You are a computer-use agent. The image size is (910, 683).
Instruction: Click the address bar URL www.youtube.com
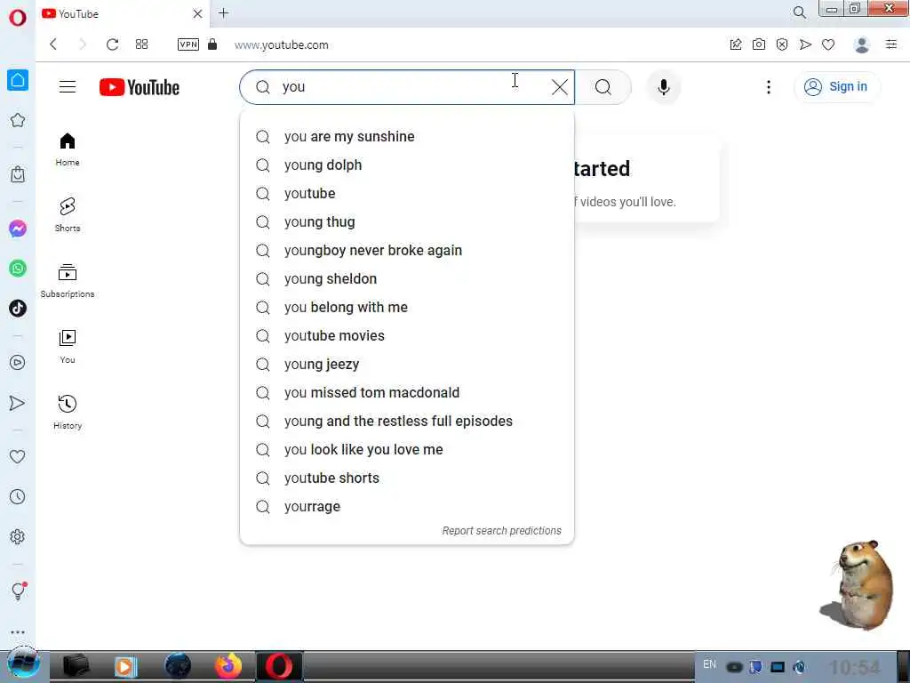point(282,44)
